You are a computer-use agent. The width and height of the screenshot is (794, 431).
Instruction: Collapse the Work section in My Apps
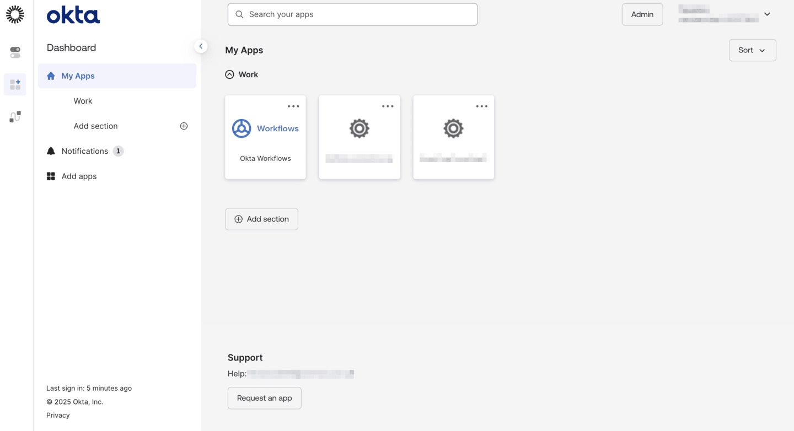[229, 74]
